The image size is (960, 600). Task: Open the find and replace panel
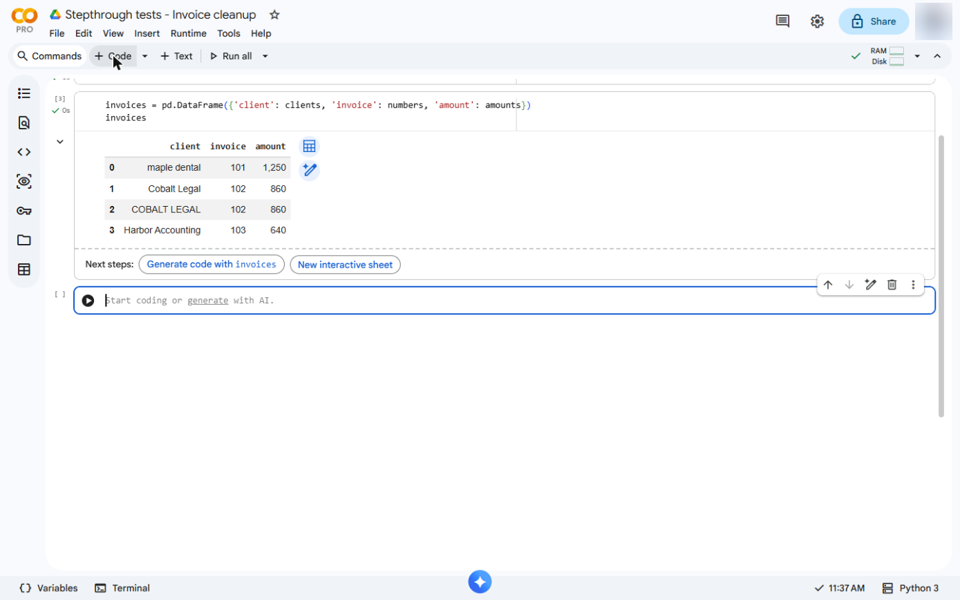[24, 123]
